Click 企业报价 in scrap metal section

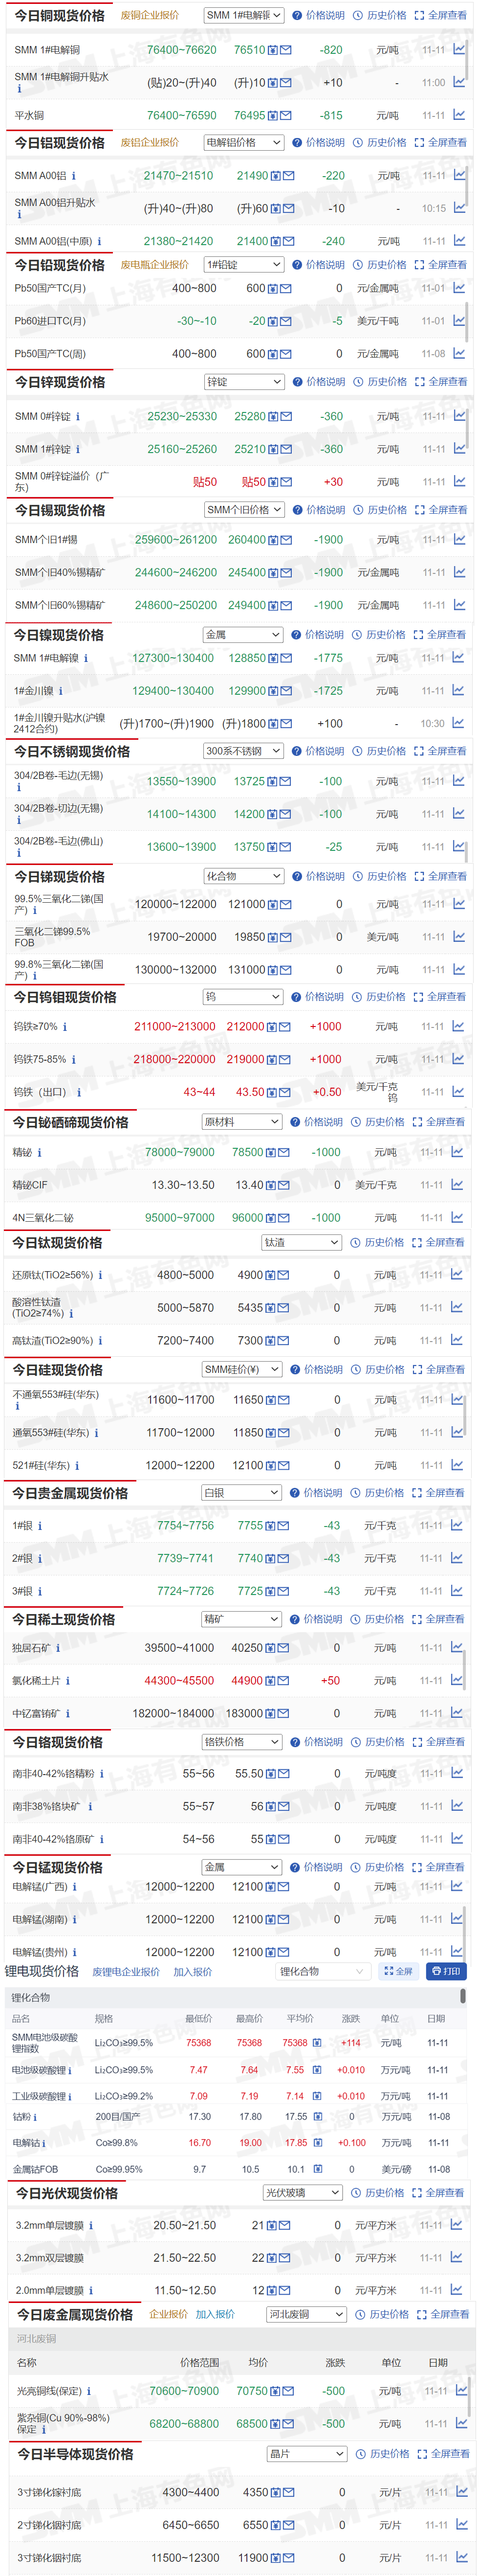pos(168,2315)
